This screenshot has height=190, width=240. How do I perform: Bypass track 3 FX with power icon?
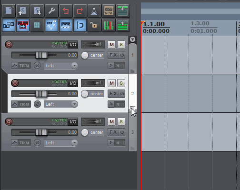(122, 132)
